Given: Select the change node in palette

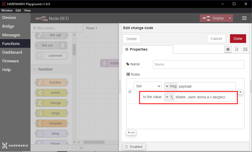Looking at the screenshot, I should coord(51,103).
